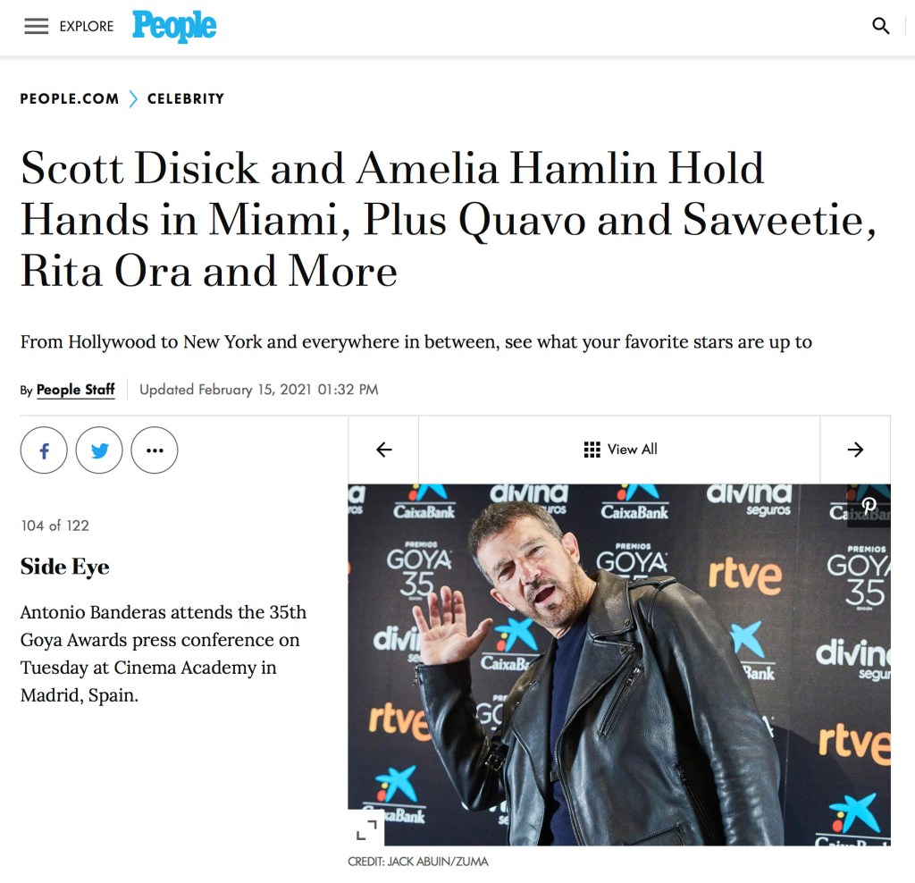The width and height of the screenshot is (915, 883).
Task: Click the 104 of 122 slide counter
Action: coord(55,526)
